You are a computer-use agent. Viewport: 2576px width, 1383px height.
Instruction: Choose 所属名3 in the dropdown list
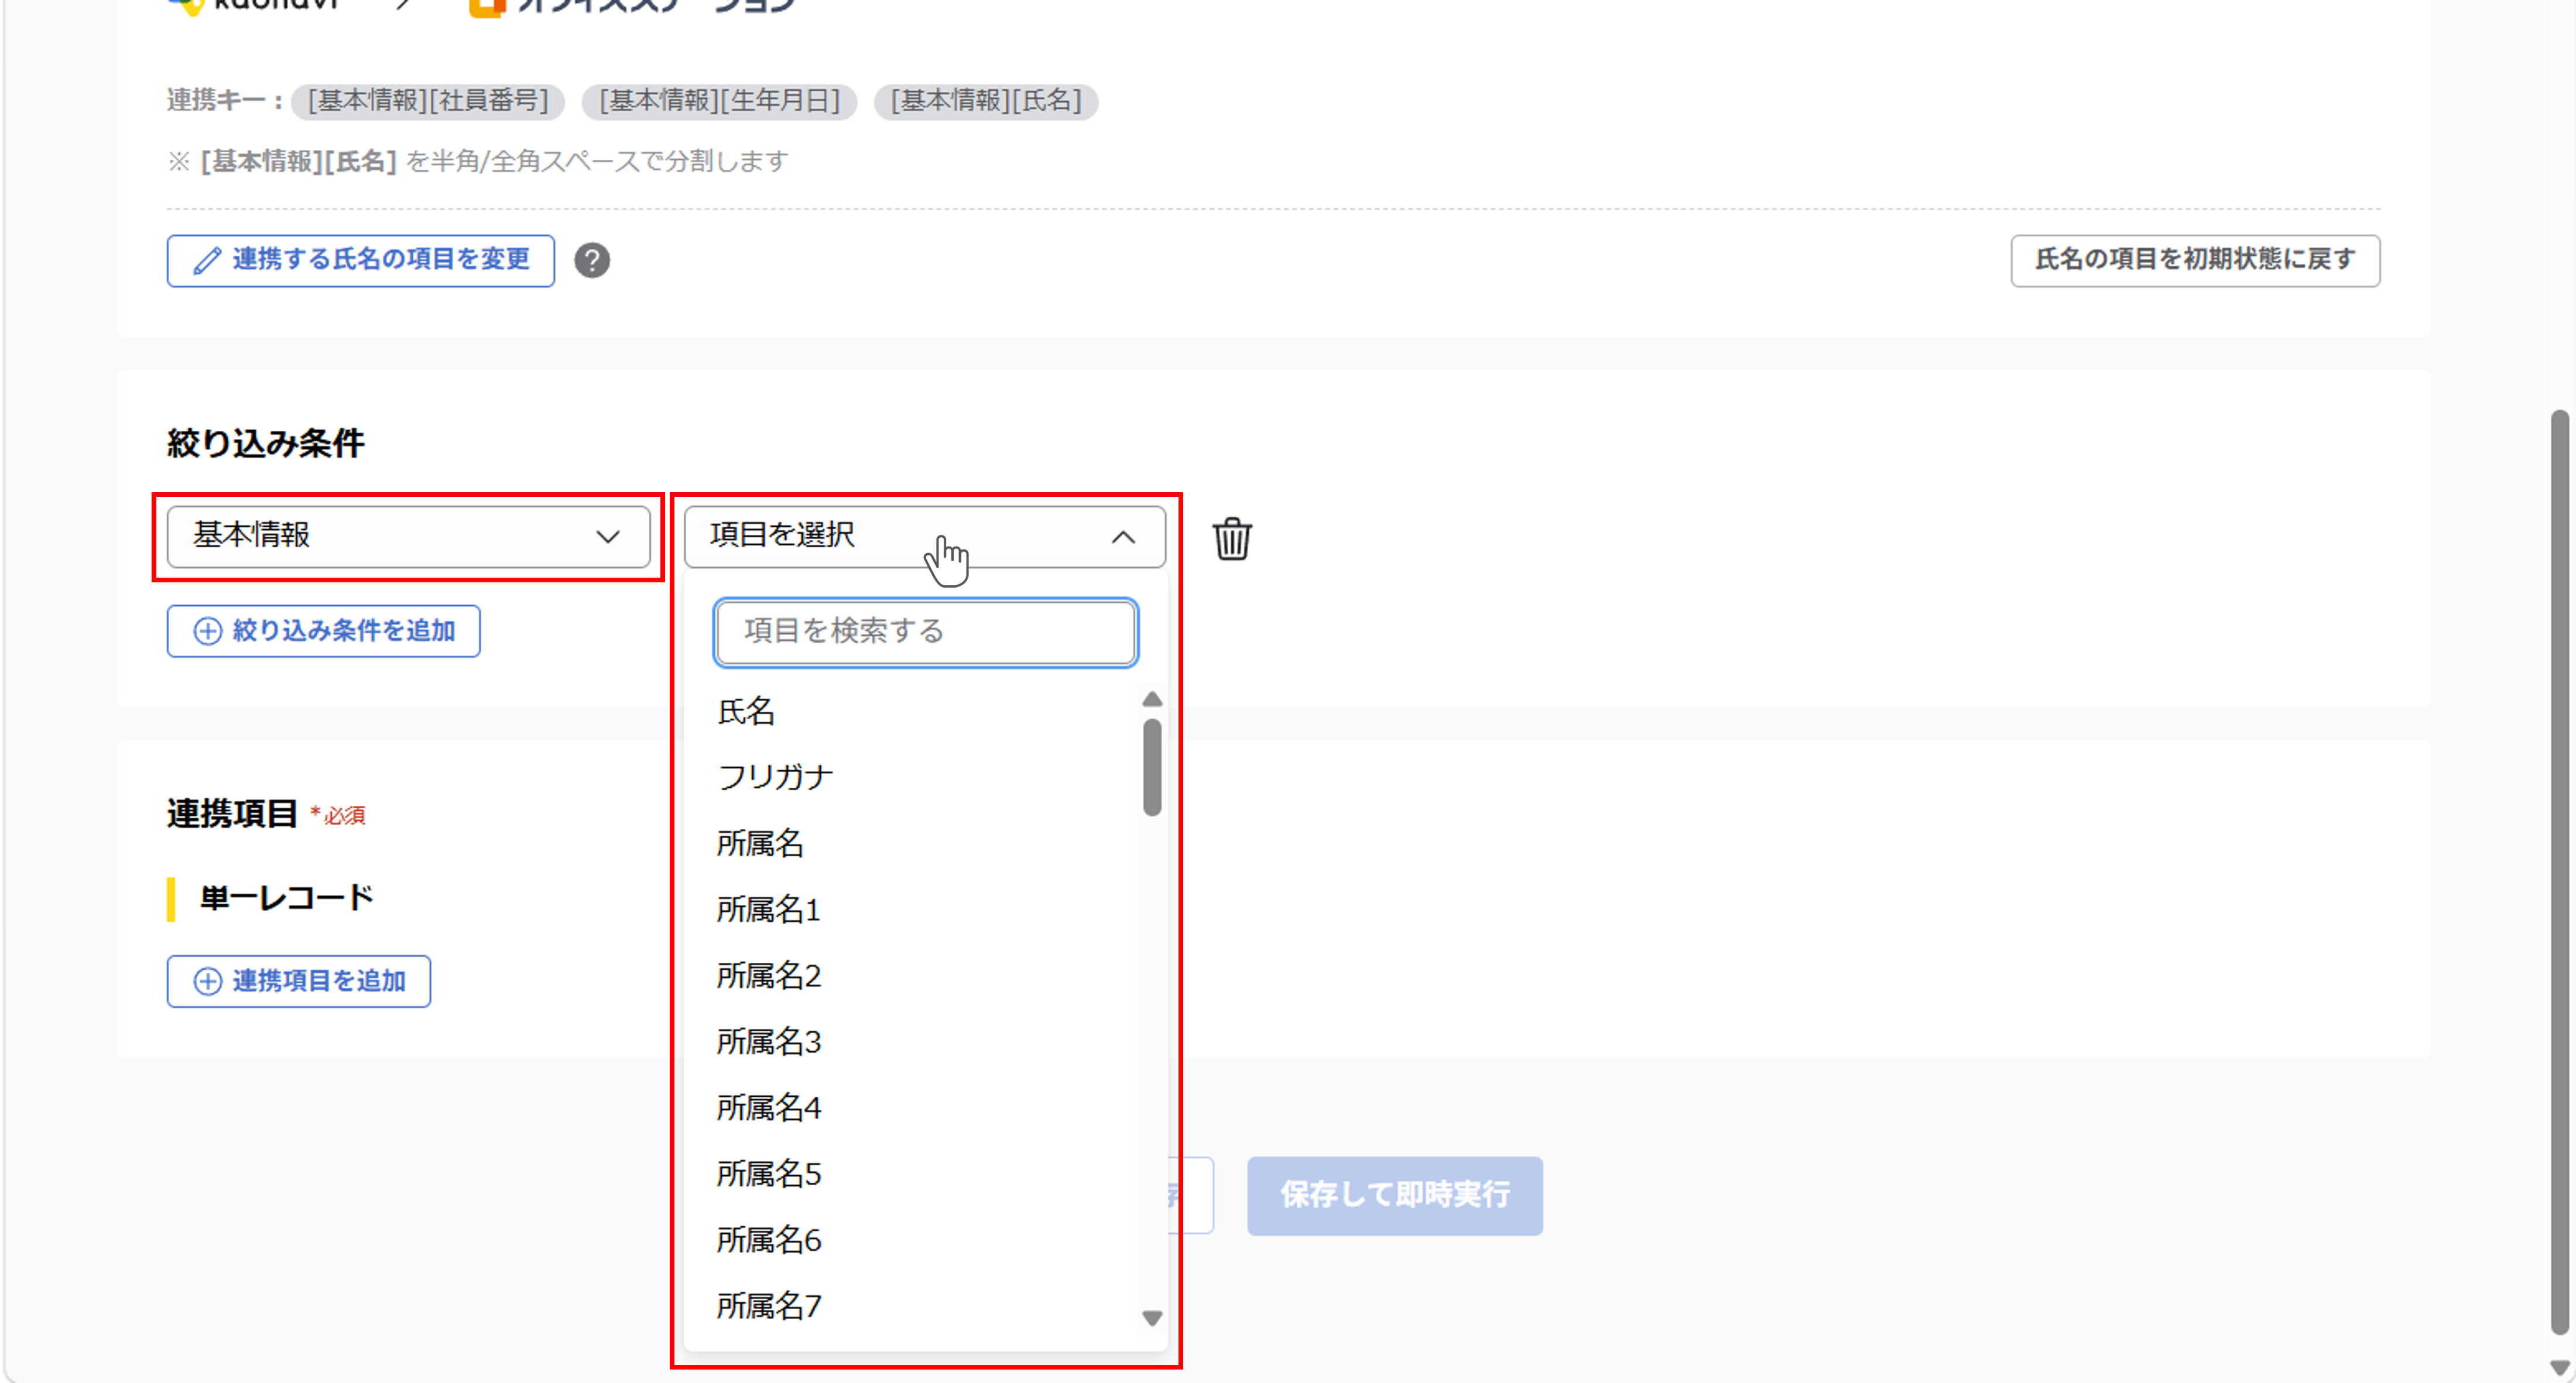[768, 1041]
